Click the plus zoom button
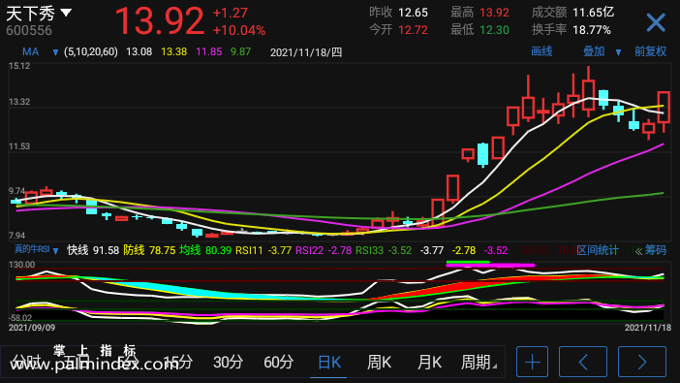 coord(532,362)
